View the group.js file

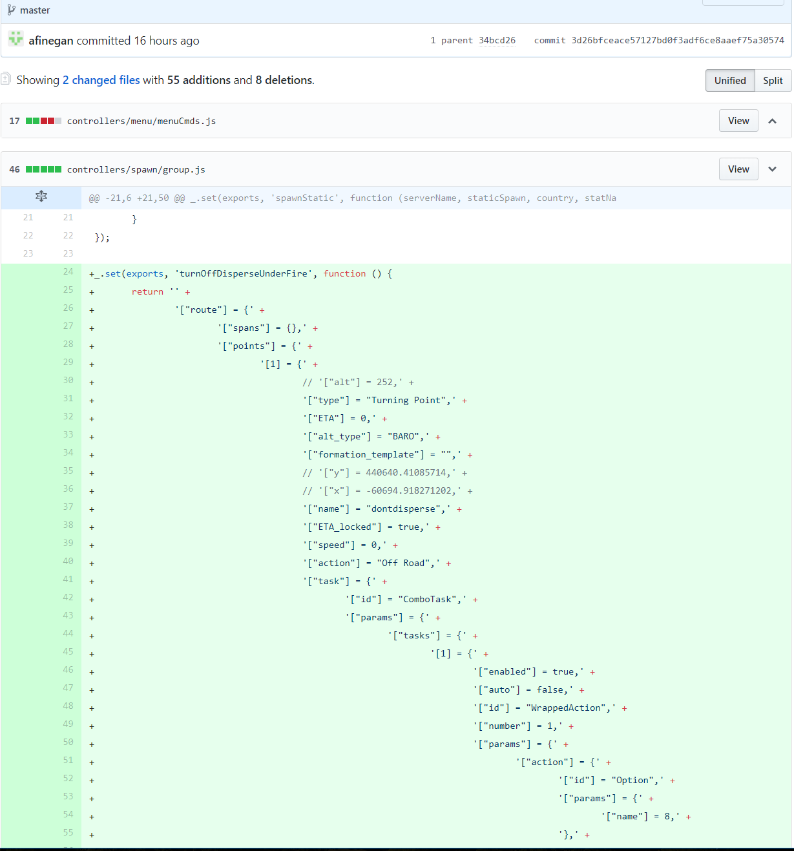[x=738, y=169]
